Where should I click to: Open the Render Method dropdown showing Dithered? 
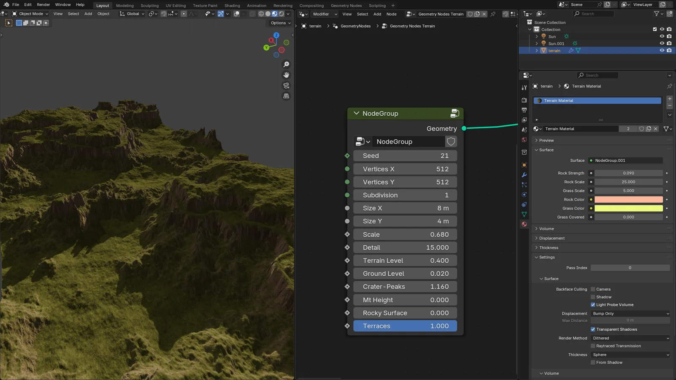(x=630, y=338)
